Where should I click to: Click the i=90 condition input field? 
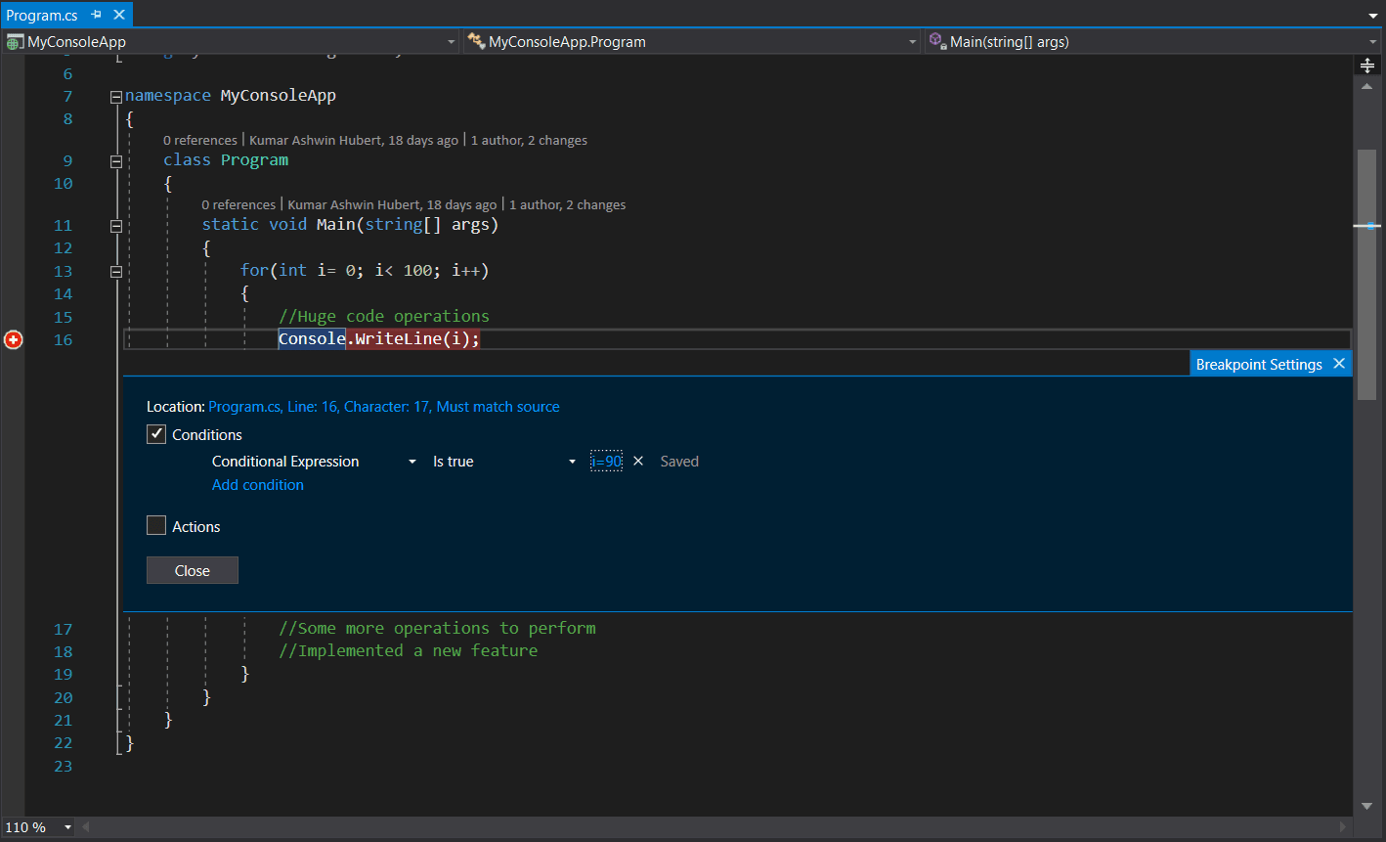point(606,462)
